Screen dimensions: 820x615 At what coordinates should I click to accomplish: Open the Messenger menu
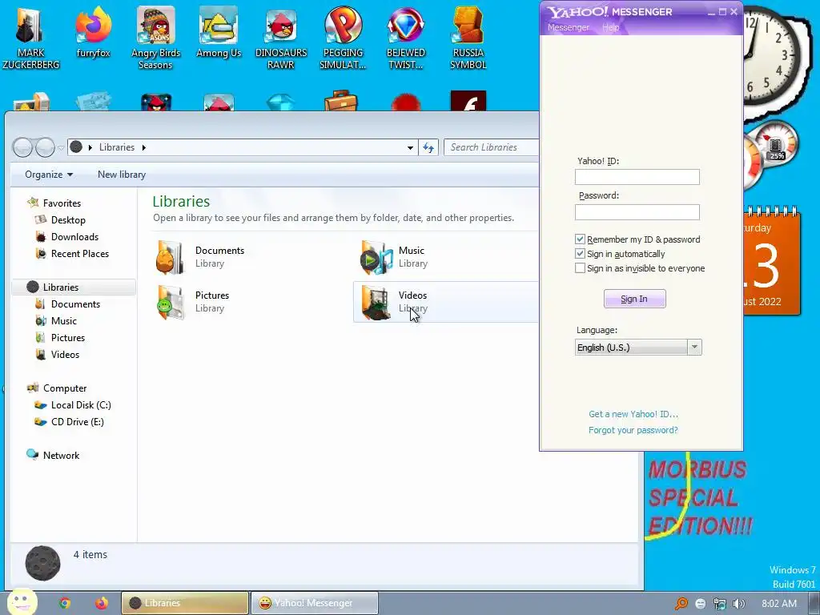[569, 27]
